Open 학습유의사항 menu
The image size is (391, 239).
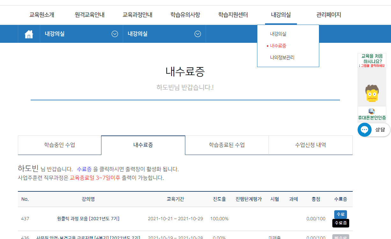point(185,15)
